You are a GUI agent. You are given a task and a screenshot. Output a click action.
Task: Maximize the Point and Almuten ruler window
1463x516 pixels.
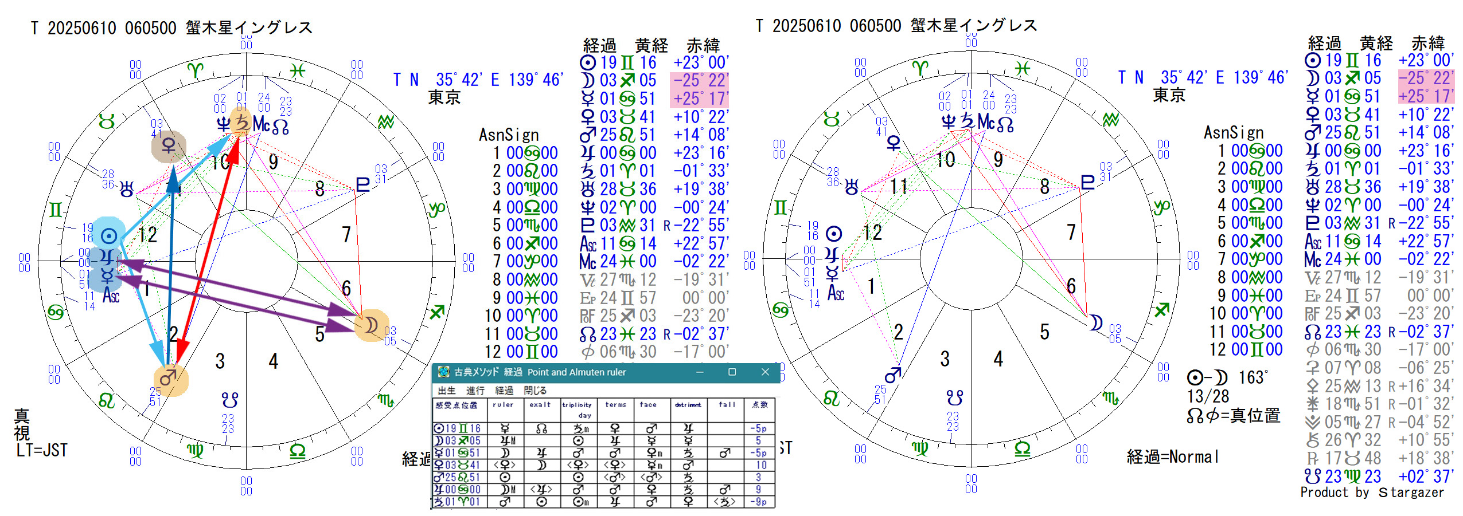(x=732, y=372)
